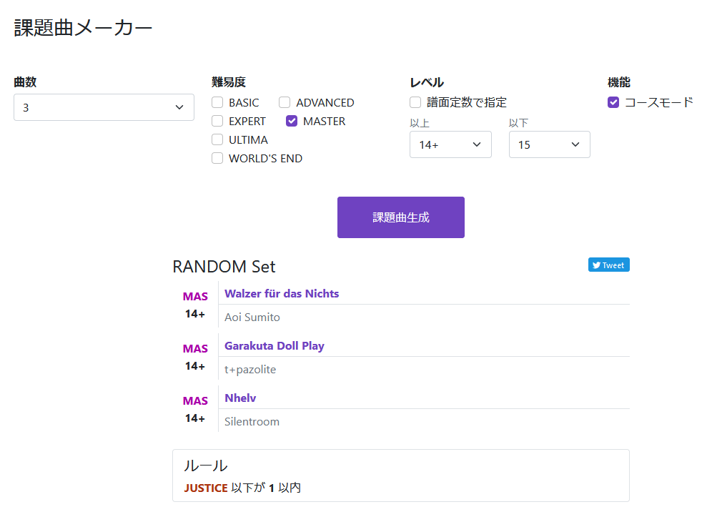The width and height of the screenshot is (717, 517).
Task: Open the Garakuta Doll Play song link
Action: tap(274, 345)
